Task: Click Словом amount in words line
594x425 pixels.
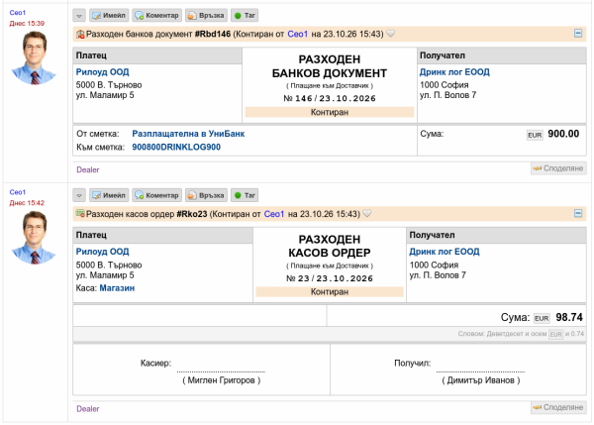Action: [x=521, y=334]
